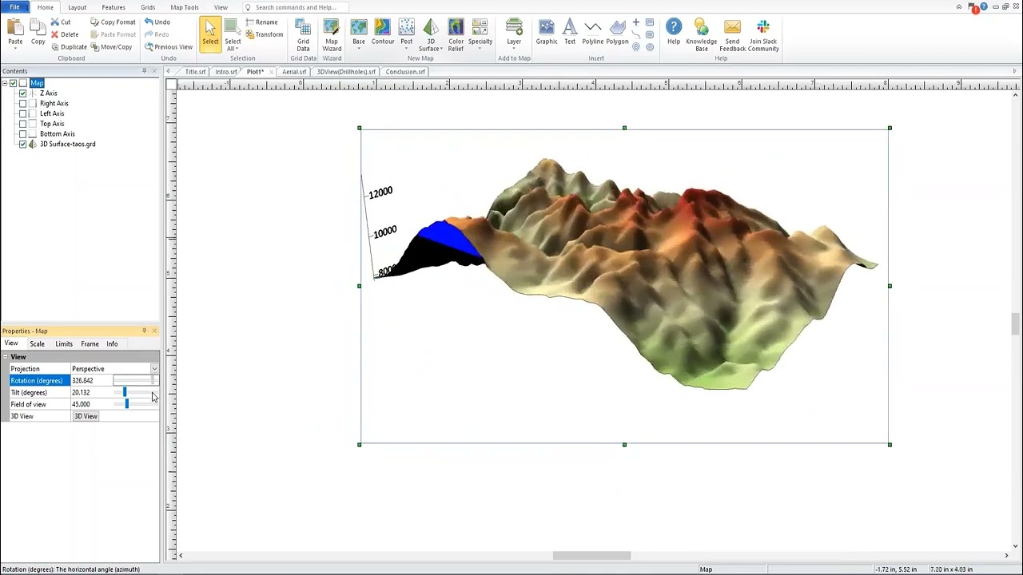
Task: Click the 3D View button
Action: tap(86, 416)
